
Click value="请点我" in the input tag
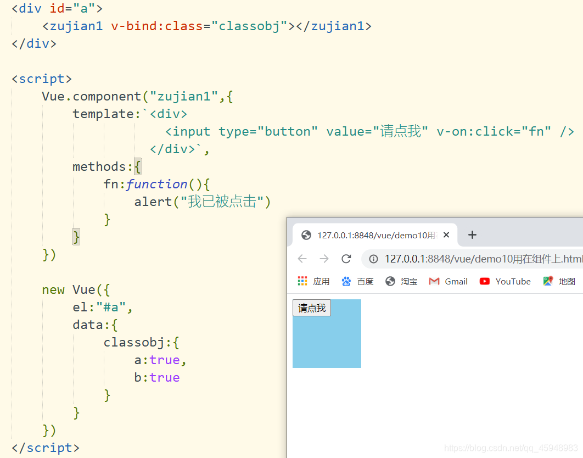click(377, 131)
